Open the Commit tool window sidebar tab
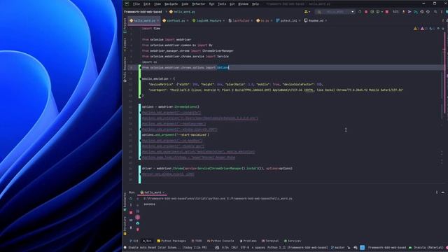Image resolution: width=448 pixels, height=252 pixels. (125, 45)
